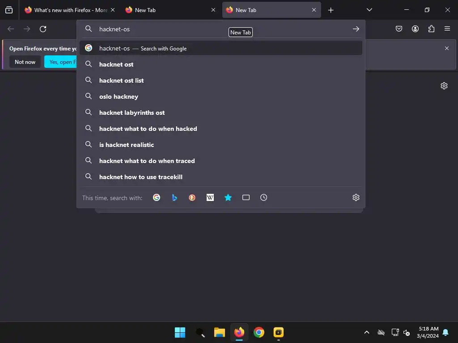
Task: Open the Firefox application menu
Action: coord(447,29)
